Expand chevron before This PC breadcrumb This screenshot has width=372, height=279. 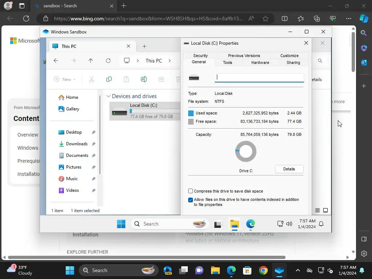pyautogui.click(x=138, y=61)
